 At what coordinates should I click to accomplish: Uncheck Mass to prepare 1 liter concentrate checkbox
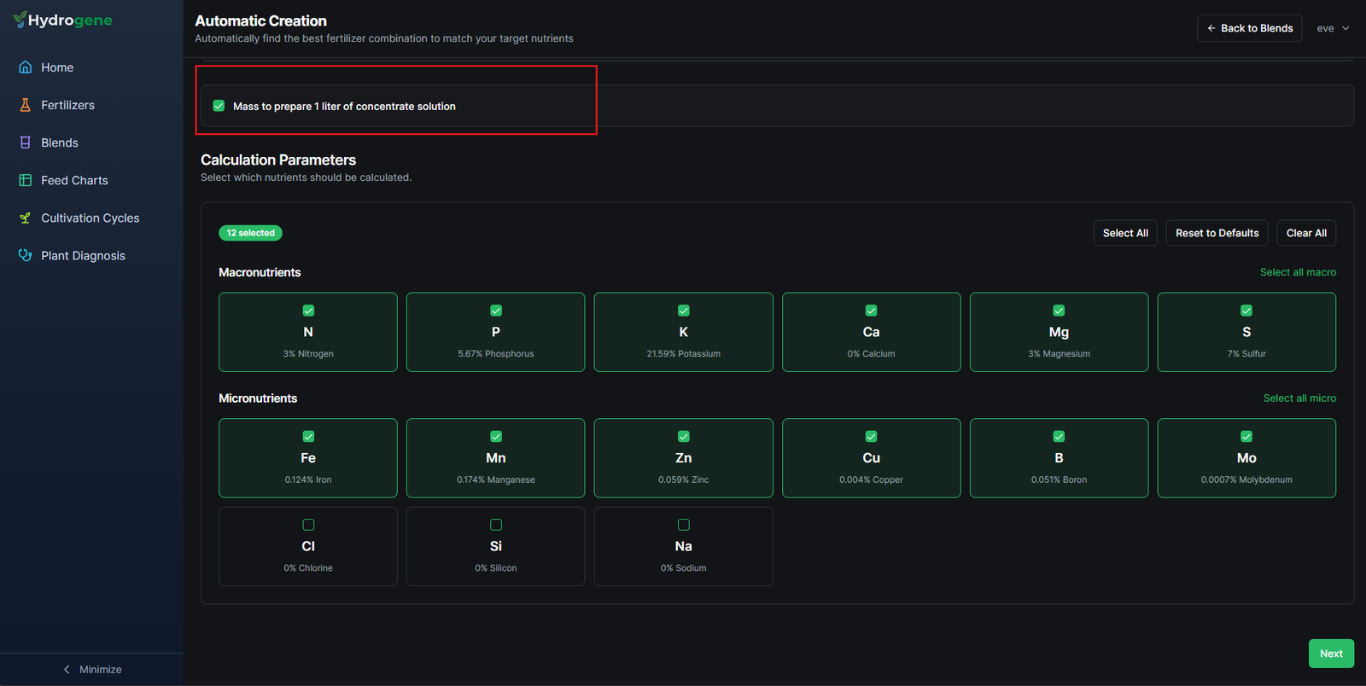[219, 106]
